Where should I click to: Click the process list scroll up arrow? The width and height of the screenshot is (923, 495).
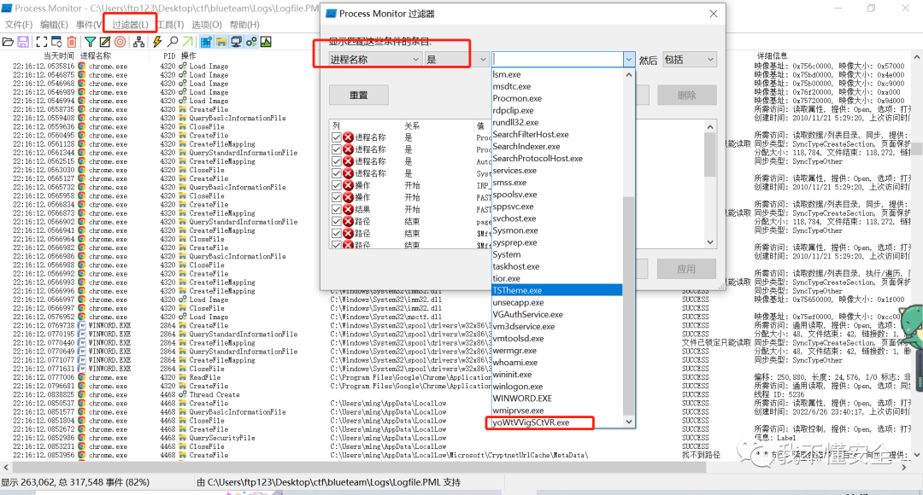pos(629,74)
